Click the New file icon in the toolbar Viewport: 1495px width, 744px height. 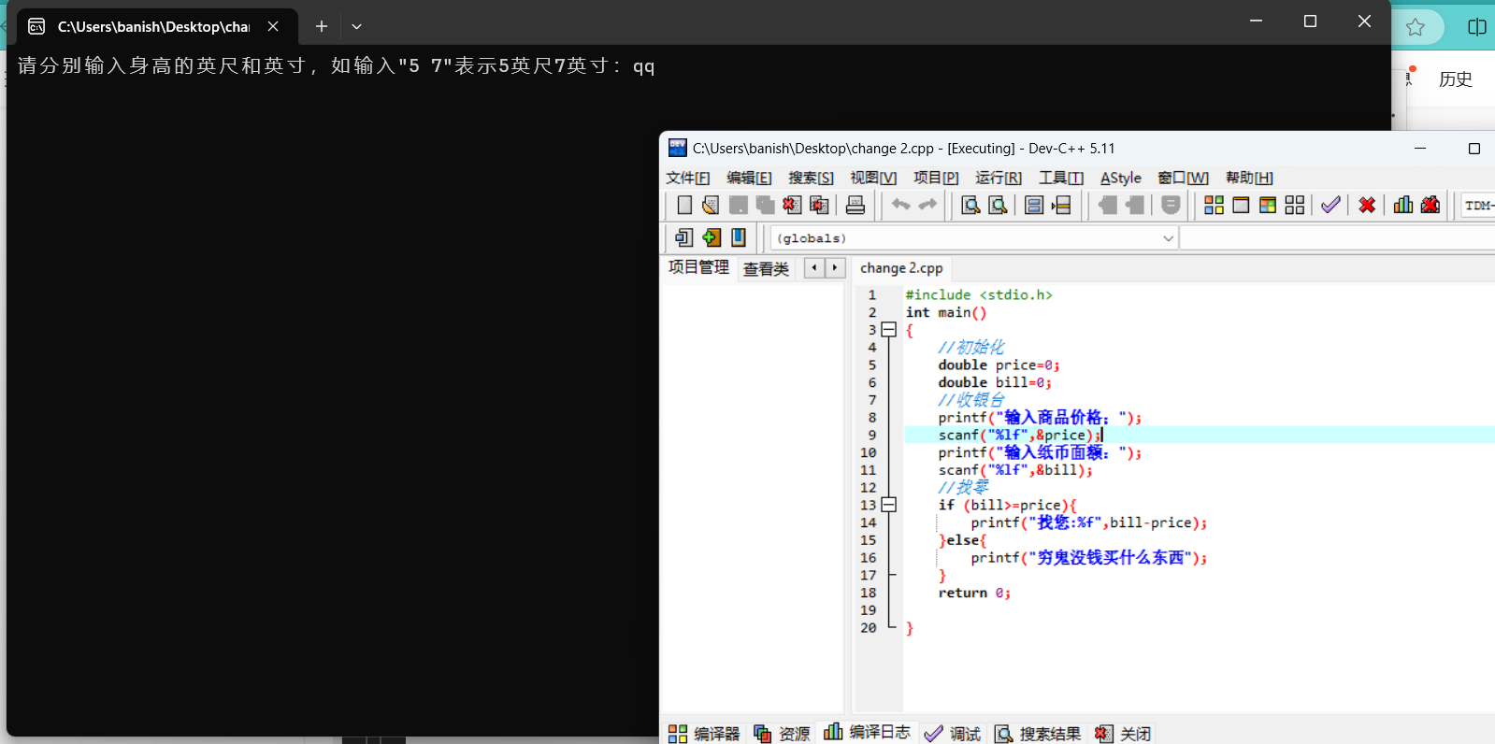click(x=684, y=206)
